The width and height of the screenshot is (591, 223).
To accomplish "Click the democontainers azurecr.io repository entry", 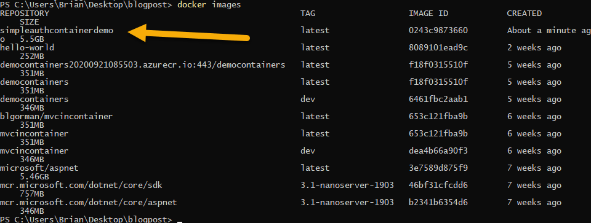I will [142, 65].
